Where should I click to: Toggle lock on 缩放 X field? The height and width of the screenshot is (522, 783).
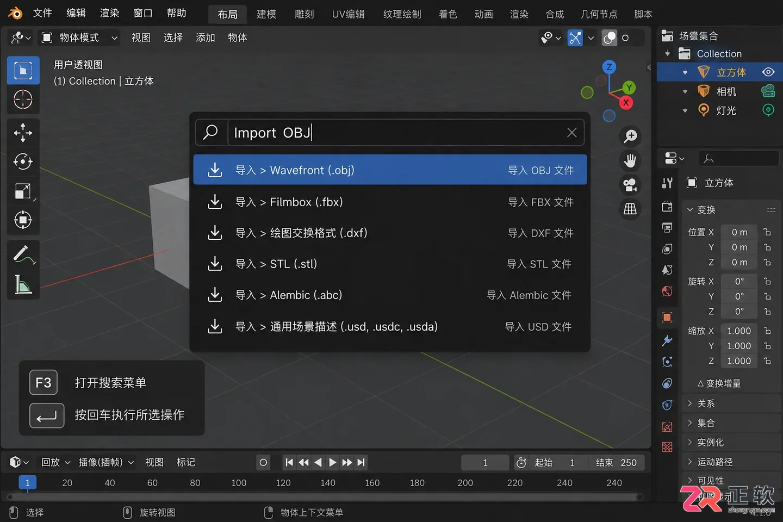point(767,331)
